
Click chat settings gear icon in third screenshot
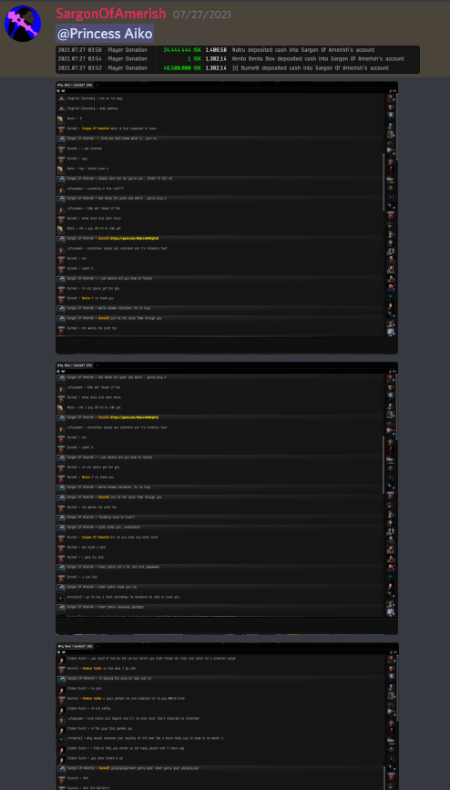59,651
